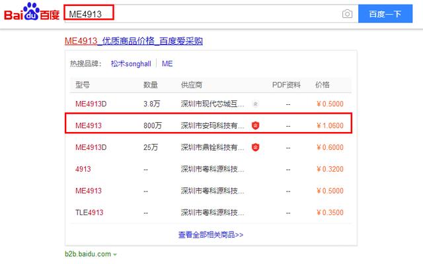Click quantity 25万
The height and width of the screenshot is (264, 423).
(x=151, y=147)
